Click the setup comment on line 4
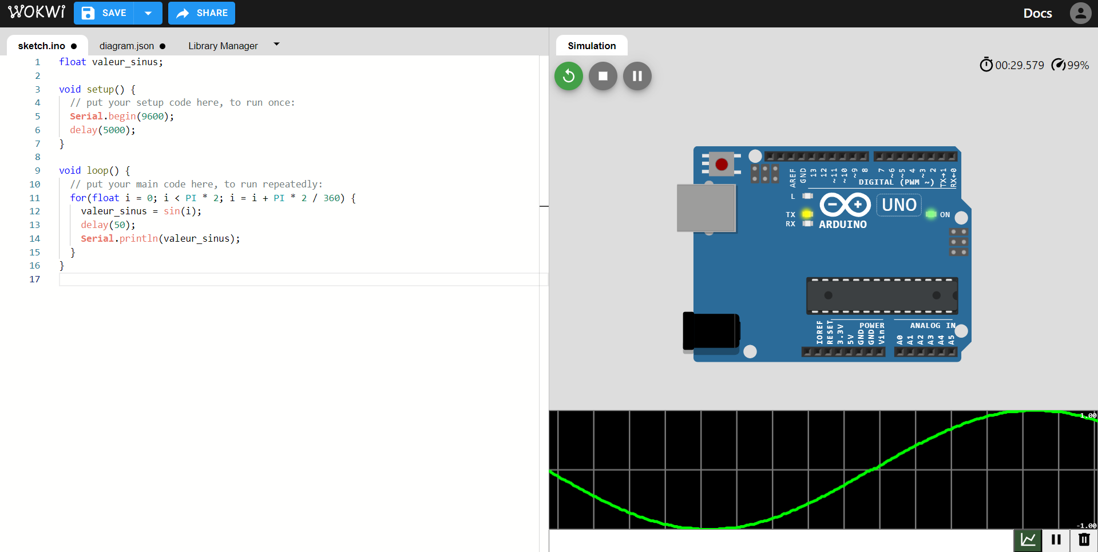The width and height of the screenshot is (1098, 552). pyautogui.click(x=183, y=102)
